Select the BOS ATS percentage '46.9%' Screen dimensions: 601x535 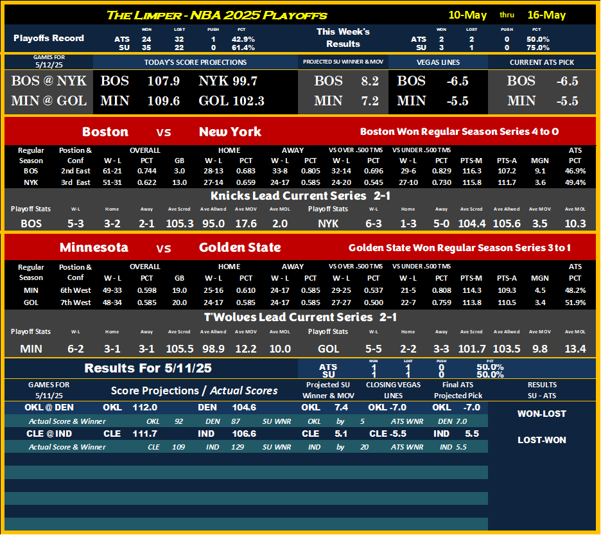pyautogui.click(x=575, y=171)
